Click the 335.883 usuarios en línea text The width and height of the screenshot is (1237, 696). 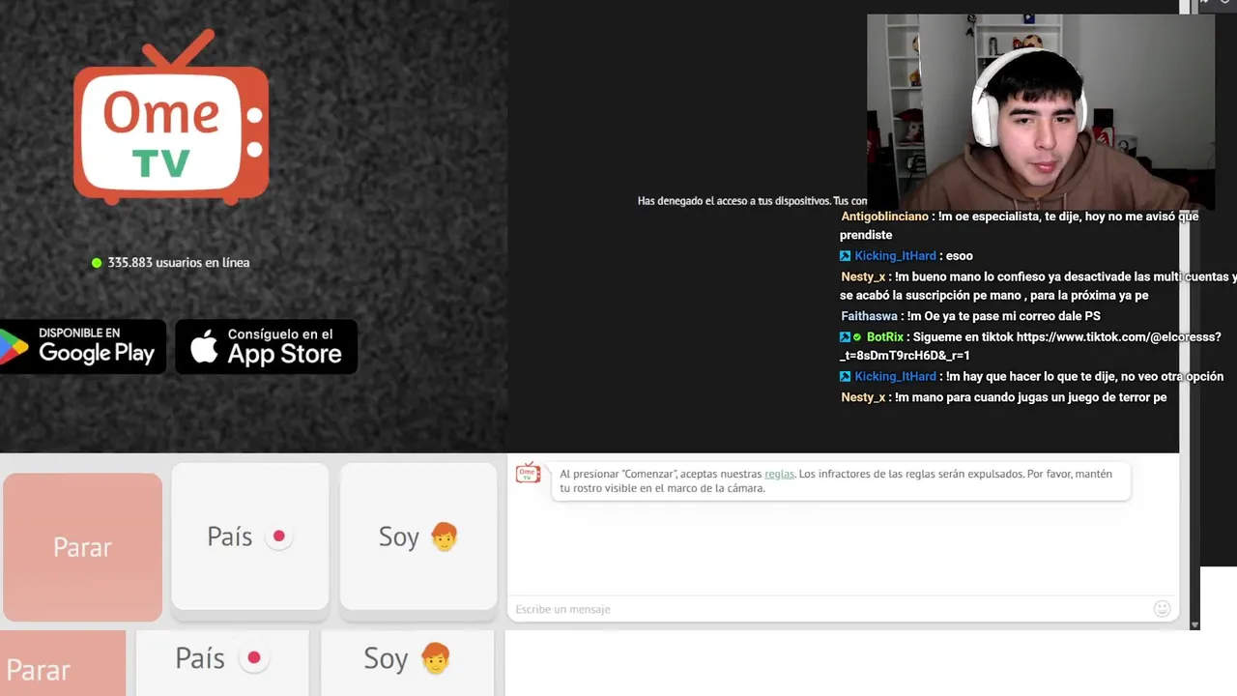pyautogui.click(x=179, y=263)
